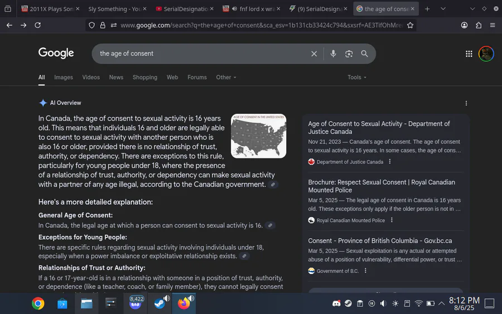
Task: Focus the browser URL address bar
Action: tap(261, 25)
